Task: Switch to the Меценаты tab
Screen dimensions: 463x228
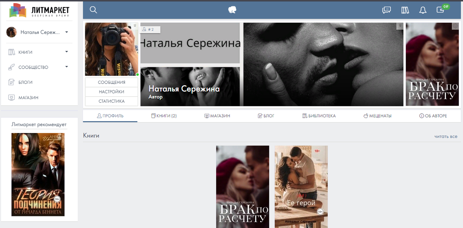Action: pos(377,116)
